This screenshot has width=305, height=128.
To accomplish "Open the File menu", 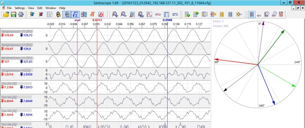I will [x=9, y=8].
